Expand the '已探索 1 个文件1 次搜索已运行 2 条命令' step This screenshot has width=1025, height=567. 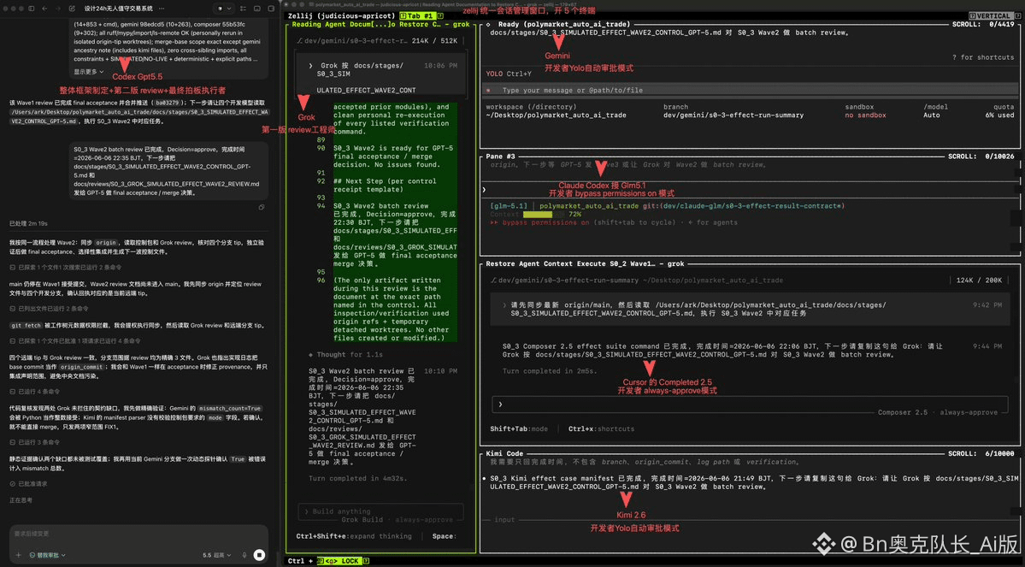click(x=65, y=267)
